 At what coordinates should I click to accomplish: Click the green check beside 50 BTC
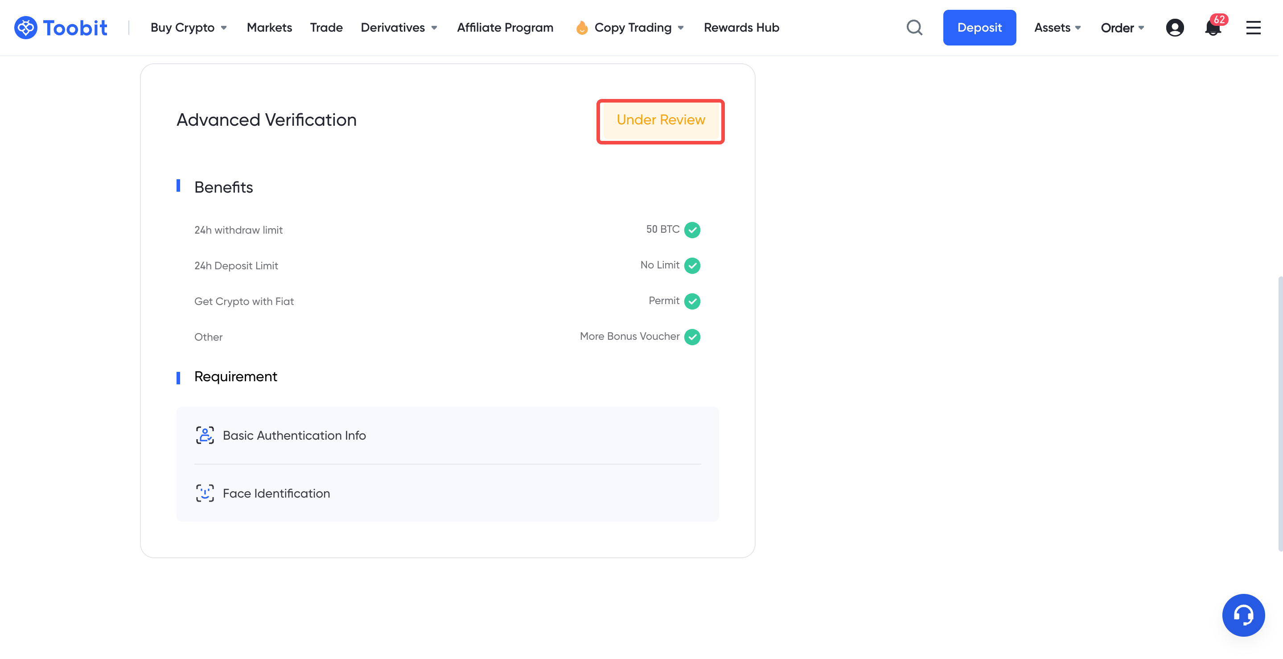tap(692, 230)
